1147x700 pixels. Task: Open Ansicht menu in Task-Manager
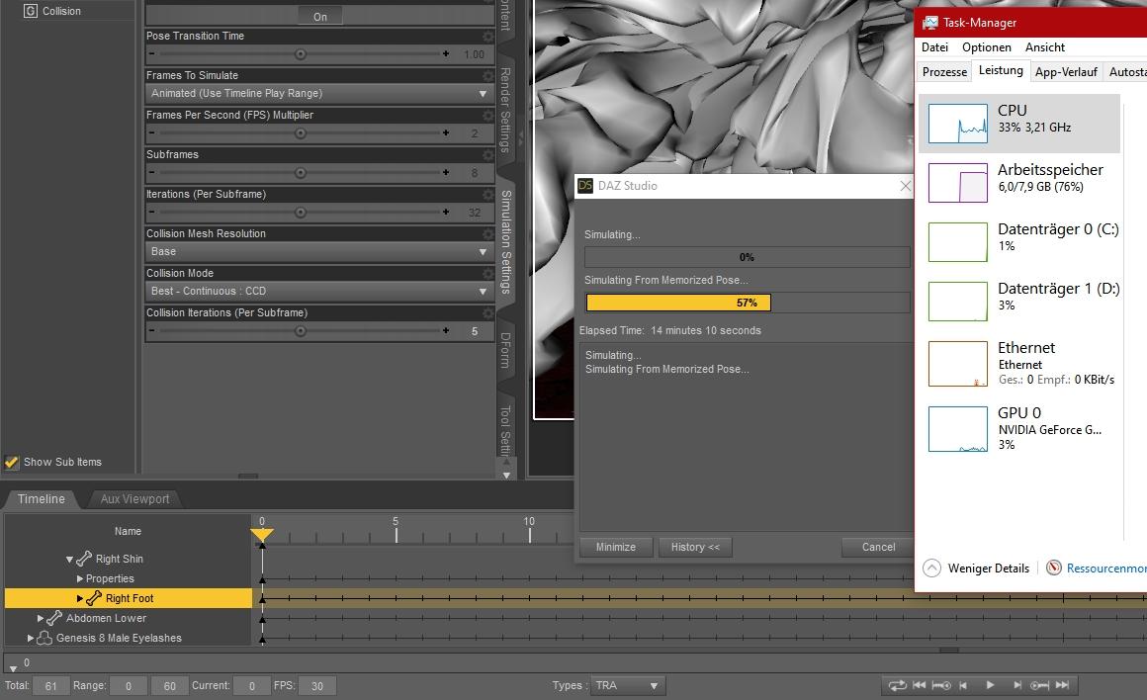point(1045,47)
